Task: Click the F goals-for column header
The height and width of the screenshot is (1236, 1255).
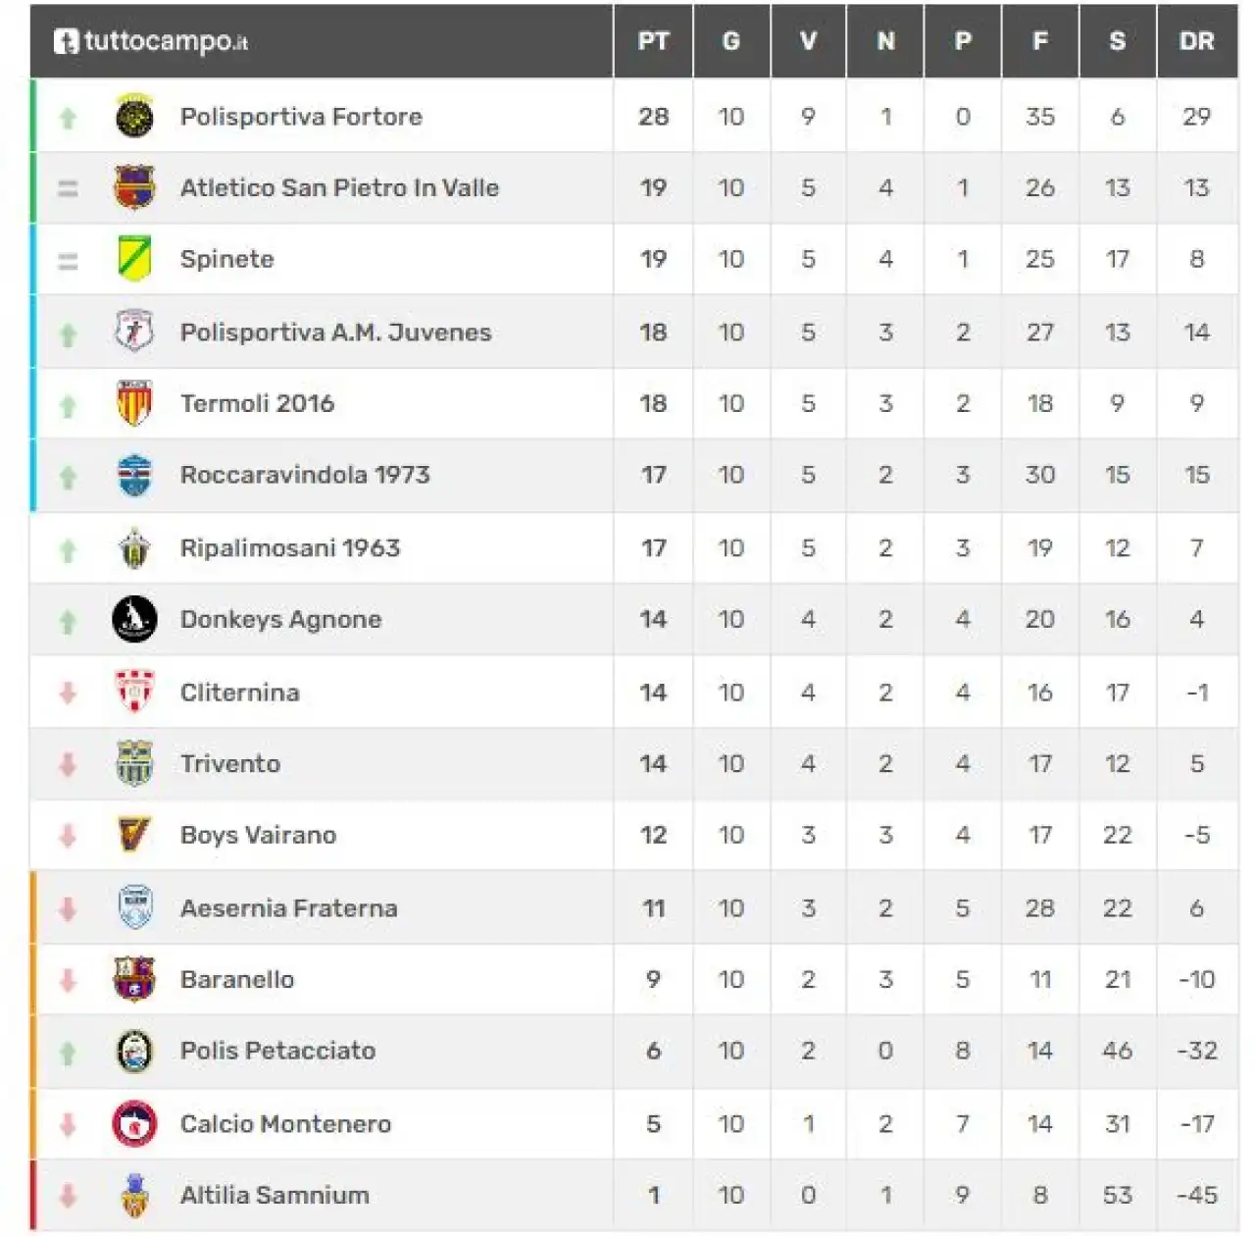Action: click(1040, 41)
